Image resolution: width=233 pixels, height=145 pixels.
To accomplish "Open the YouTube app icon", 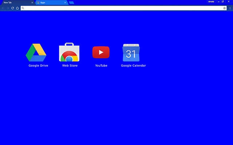I will pyautogui.click(x=101, y=52).
